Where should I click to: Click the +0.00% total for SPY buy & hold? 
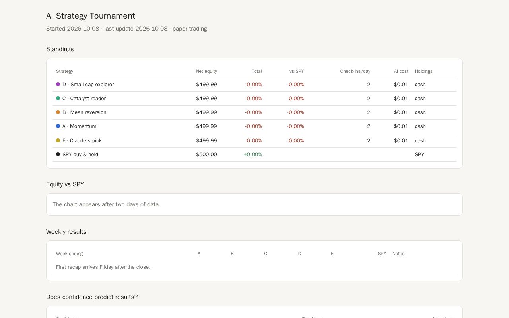coord(253,154)
